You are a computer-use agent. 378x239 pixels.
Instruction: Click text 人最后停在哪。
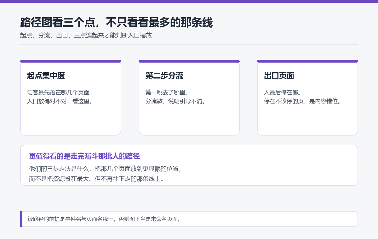tap(283, 92)
